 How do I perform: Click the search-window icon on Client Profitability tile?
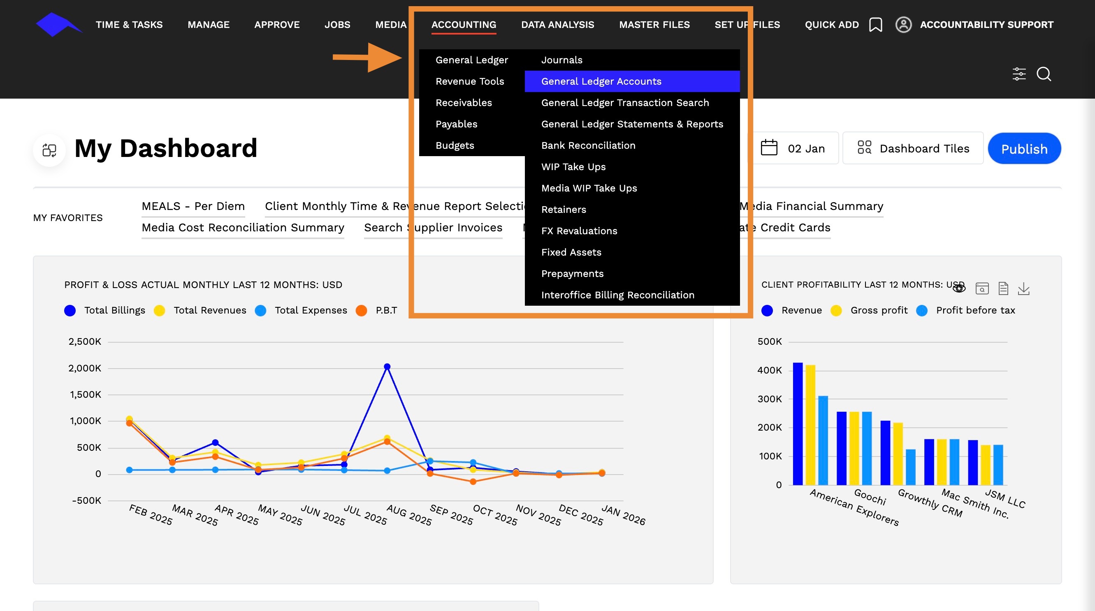pyautogui.click(x=982, y=289)
